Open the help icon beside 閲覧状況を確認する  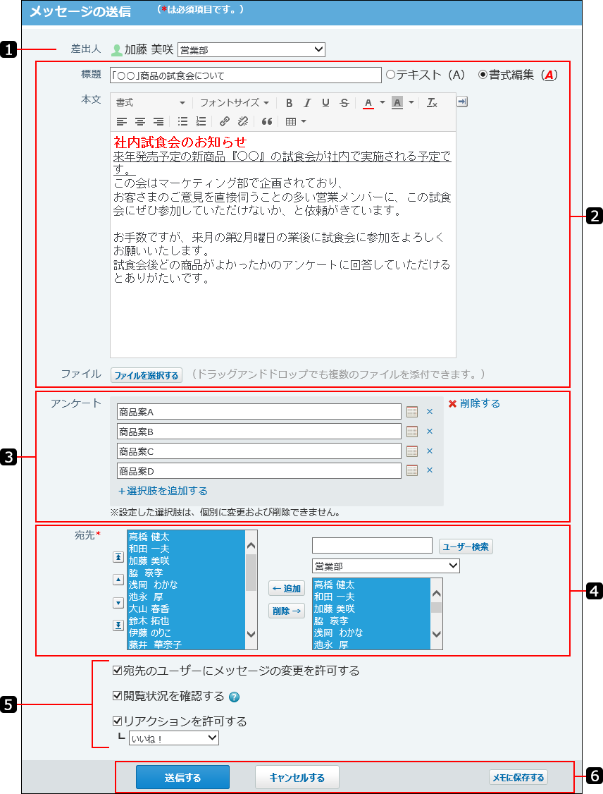(234, 697)
